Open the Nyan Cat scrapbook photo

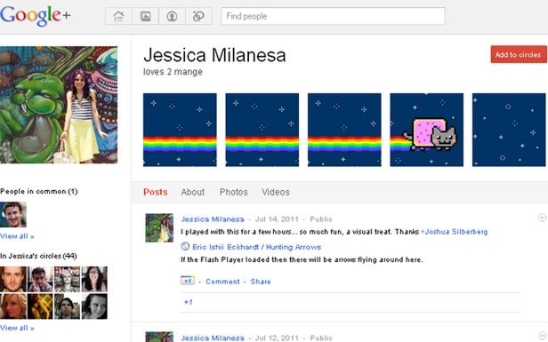426,130
